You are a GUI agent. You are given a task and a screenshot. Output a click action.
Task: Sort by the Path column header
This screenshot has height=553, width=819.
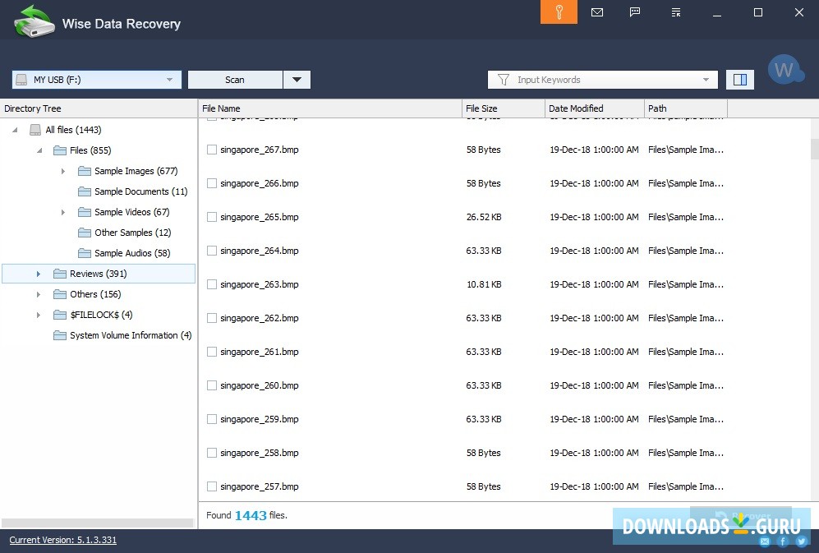(686, 108)
